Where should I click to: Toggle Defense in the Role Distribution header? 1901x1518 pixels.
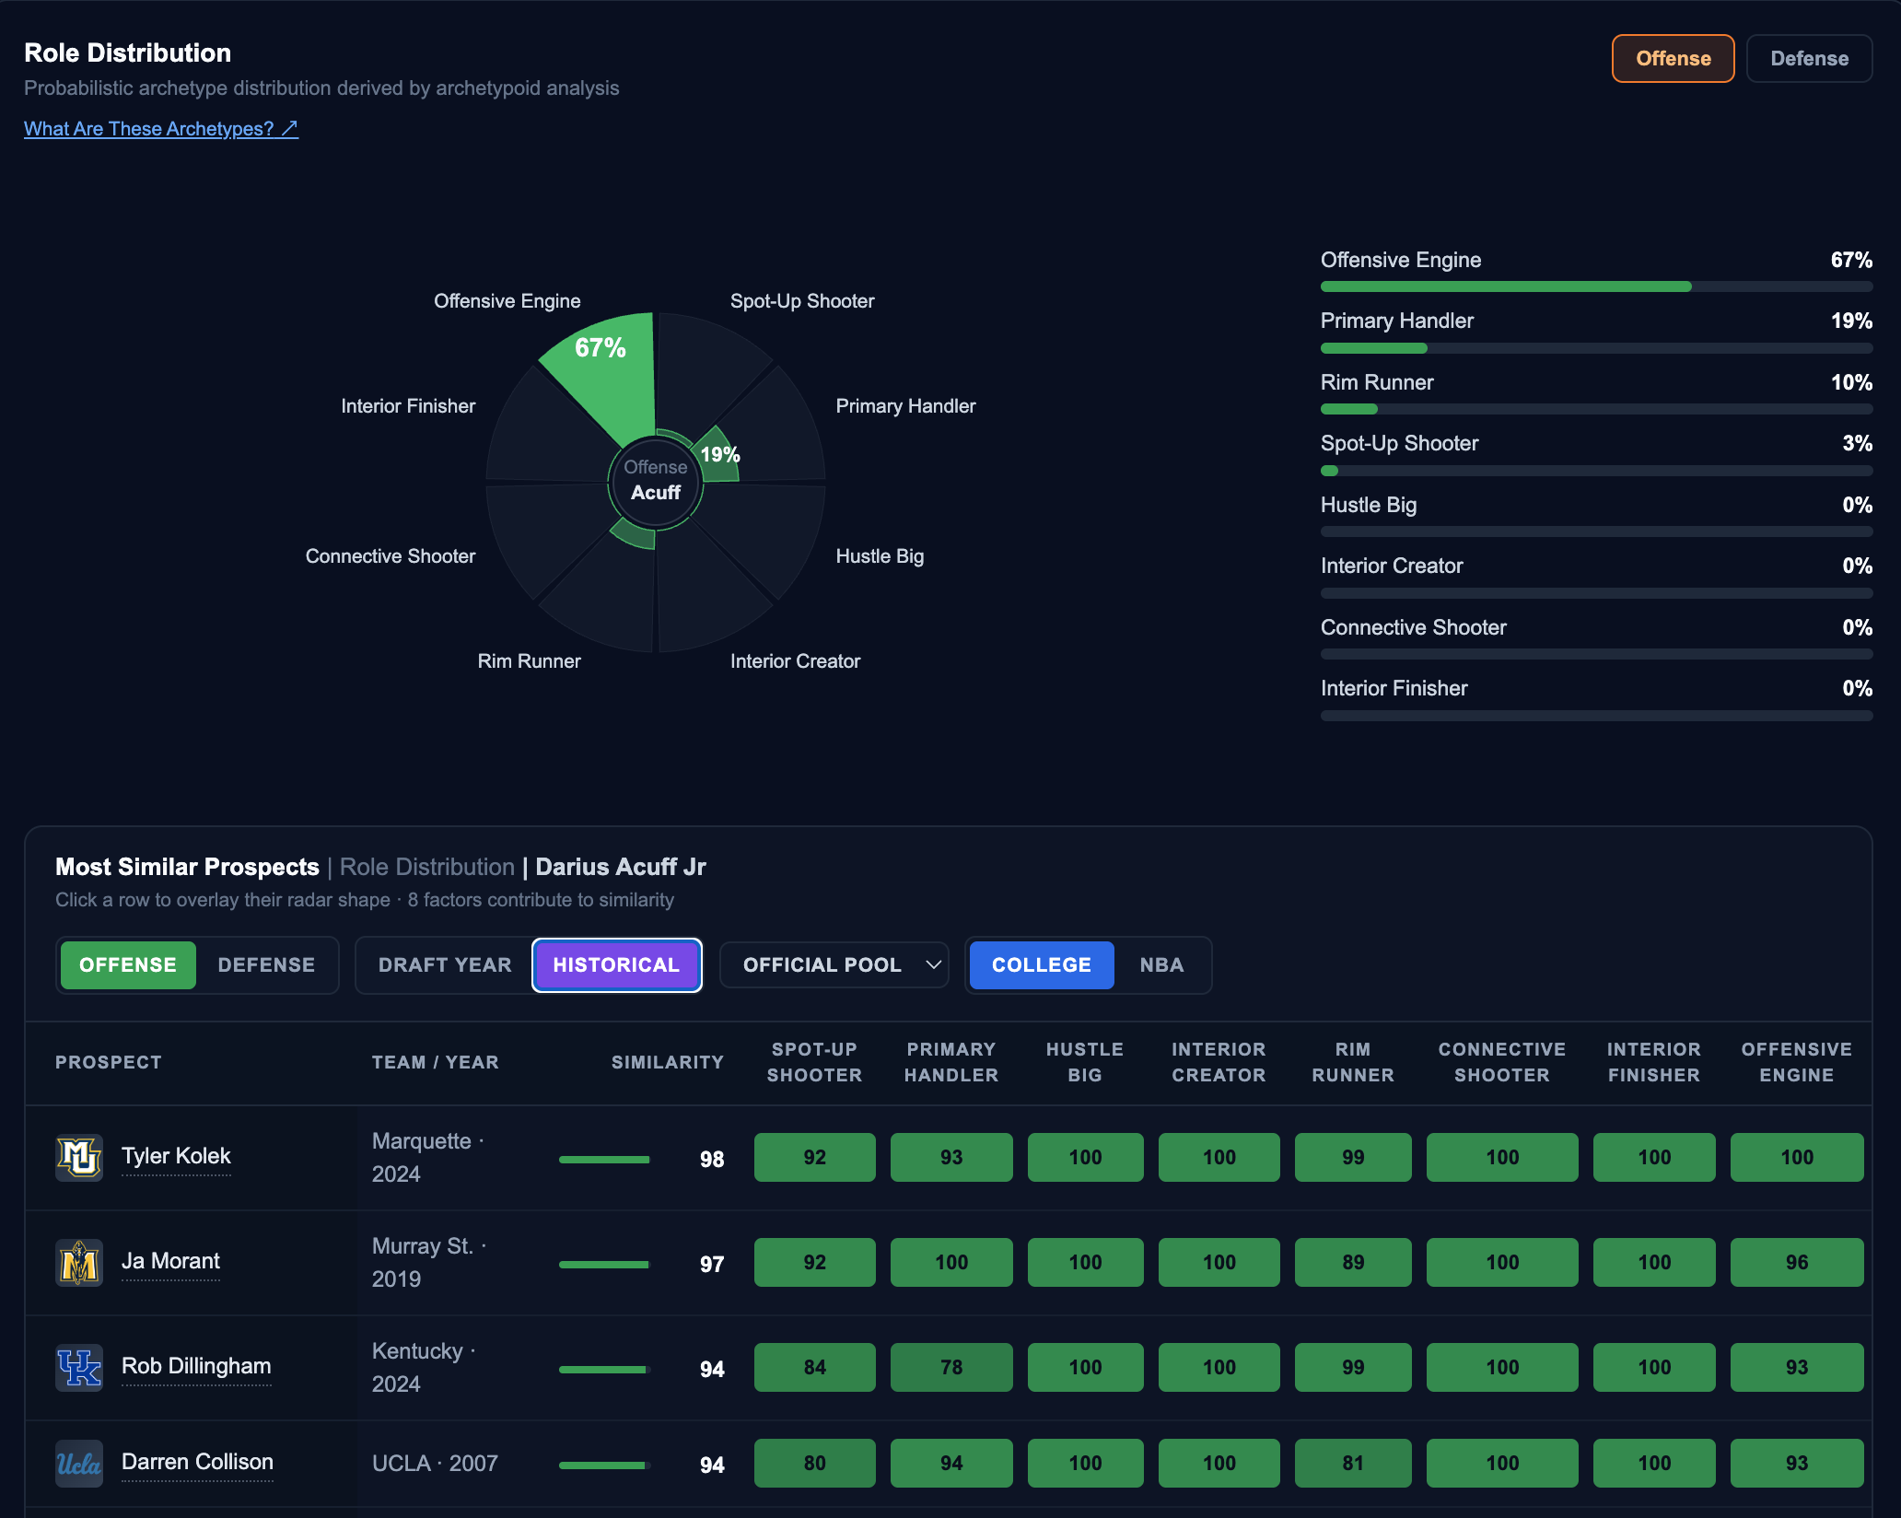click(x=1809, y=59)
